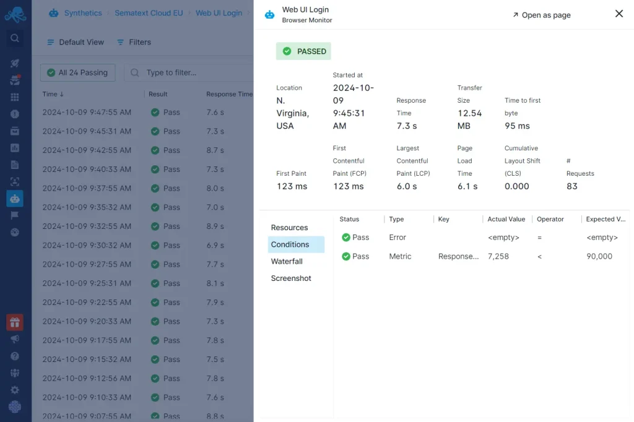Expand the Filters panel
The width and height of the screenshot is (634, 422).
(134, 42)
